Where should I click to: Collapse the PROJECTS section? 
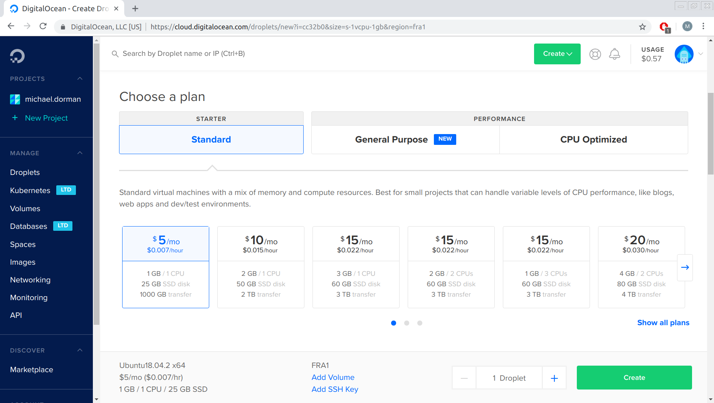(79, 78)
